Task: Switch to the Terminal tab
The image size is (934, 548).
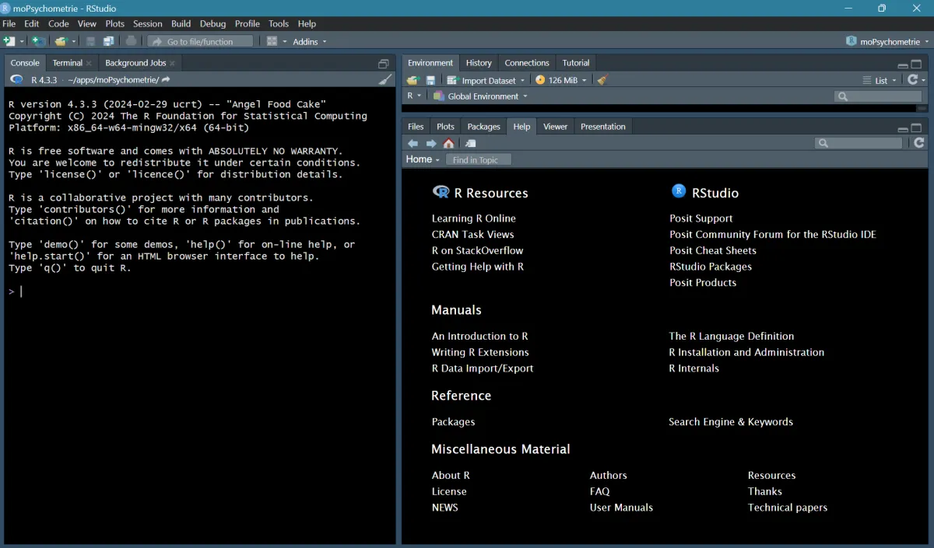Action: (66, 62)
